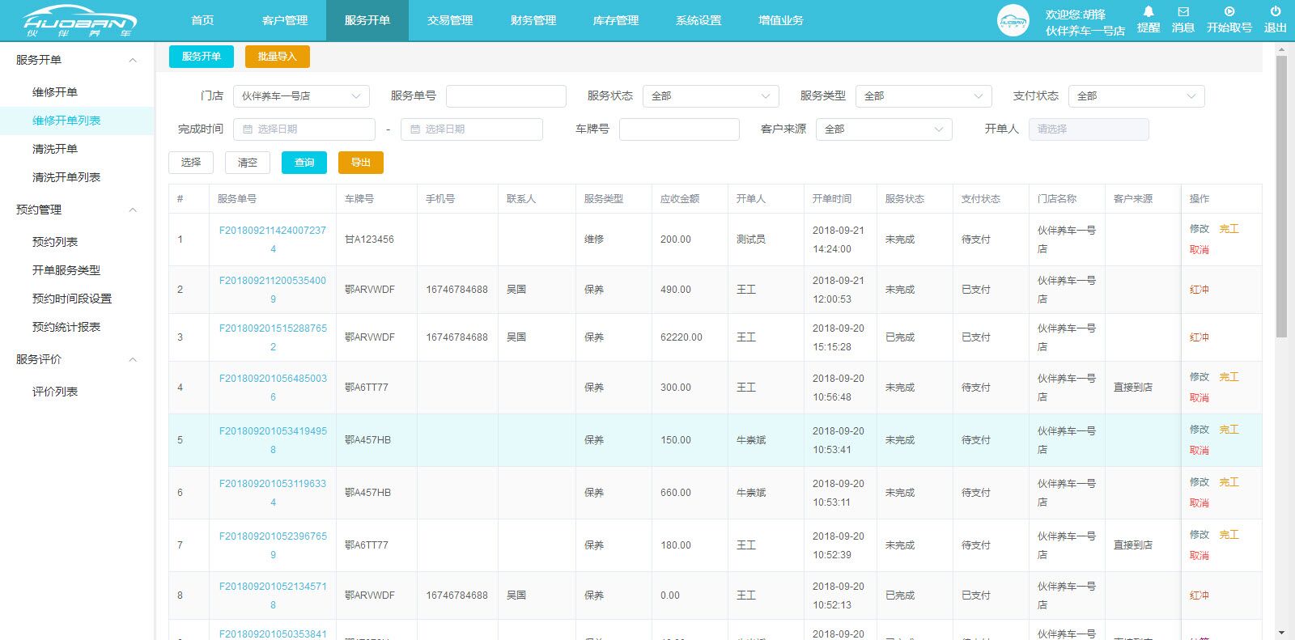Open the 门店 store dropdown
The height and width of the screenshot is (640, 1295).
click(301, 96)
